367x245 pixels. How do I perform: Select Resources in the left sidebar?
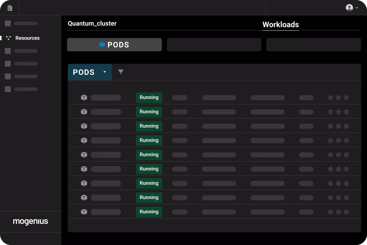pyautogui.click(x=28, y=38)
